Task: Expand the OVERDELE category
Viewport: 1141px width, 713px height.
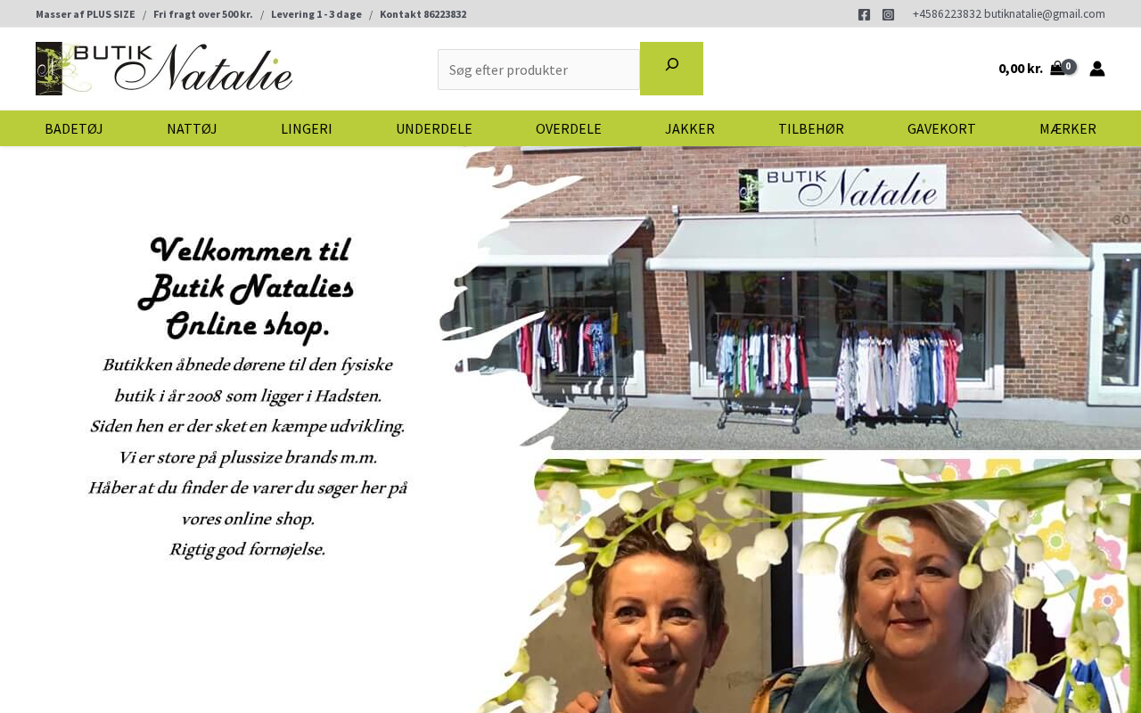Action: [x=569, y=128]
